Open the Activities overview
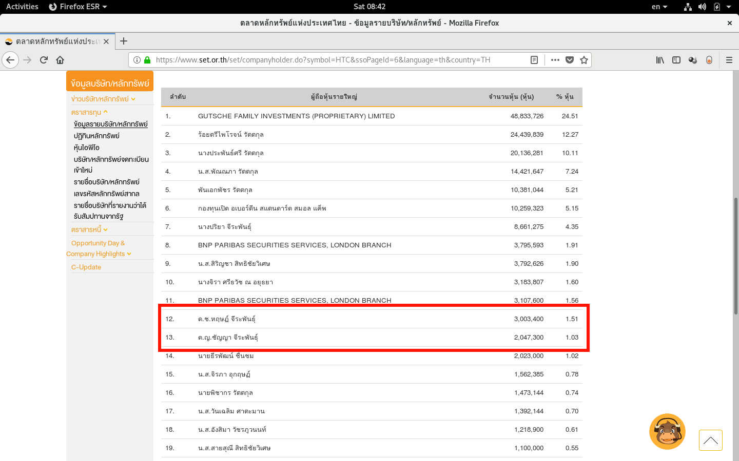Viewport: 739px width, 461px height. [x=22, y=7]
